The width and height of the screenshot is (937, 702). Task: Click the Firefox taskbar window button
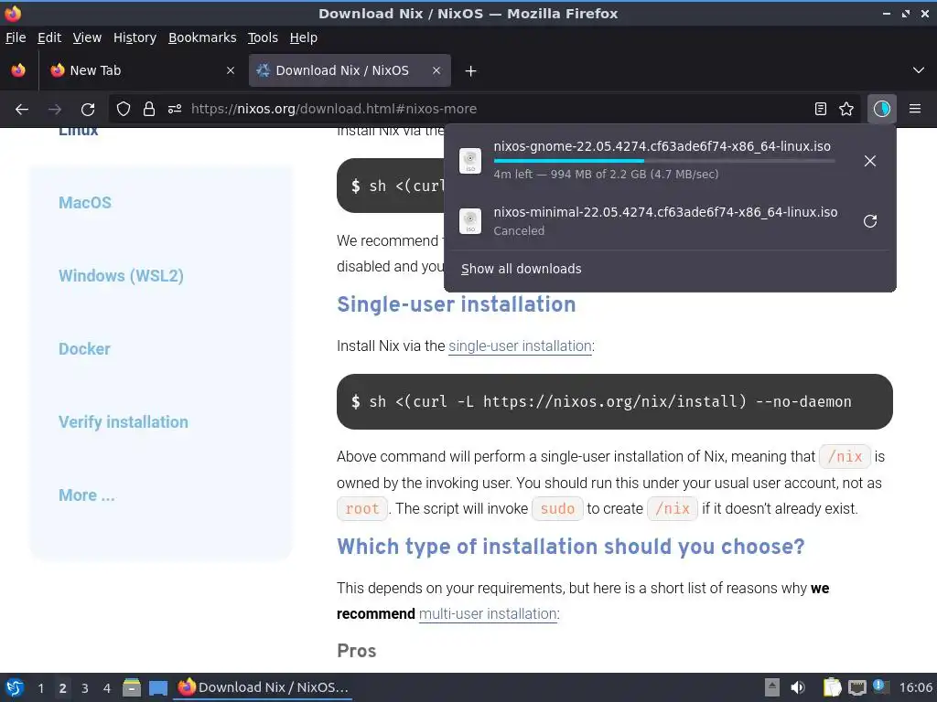coord(264,687)
